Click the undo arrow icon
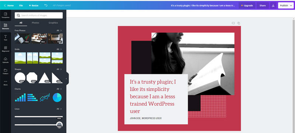Screen dimensions: 295x133 tap(46, 6)
